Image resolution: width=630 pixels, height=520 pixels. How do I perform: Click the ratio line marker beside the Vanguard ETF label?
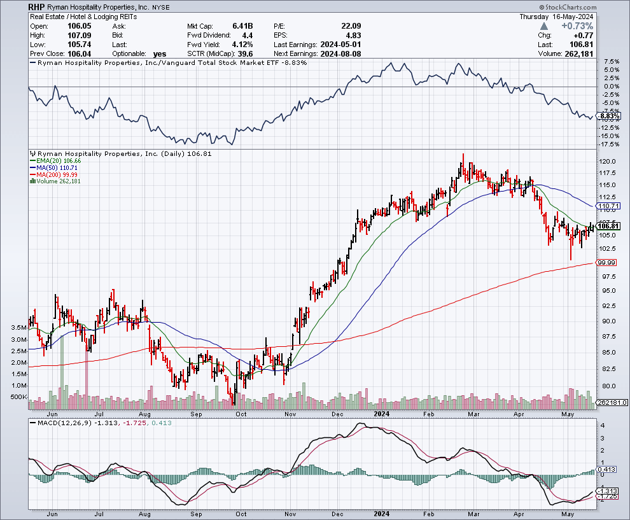pyautogui.click(x=33, y=62)
